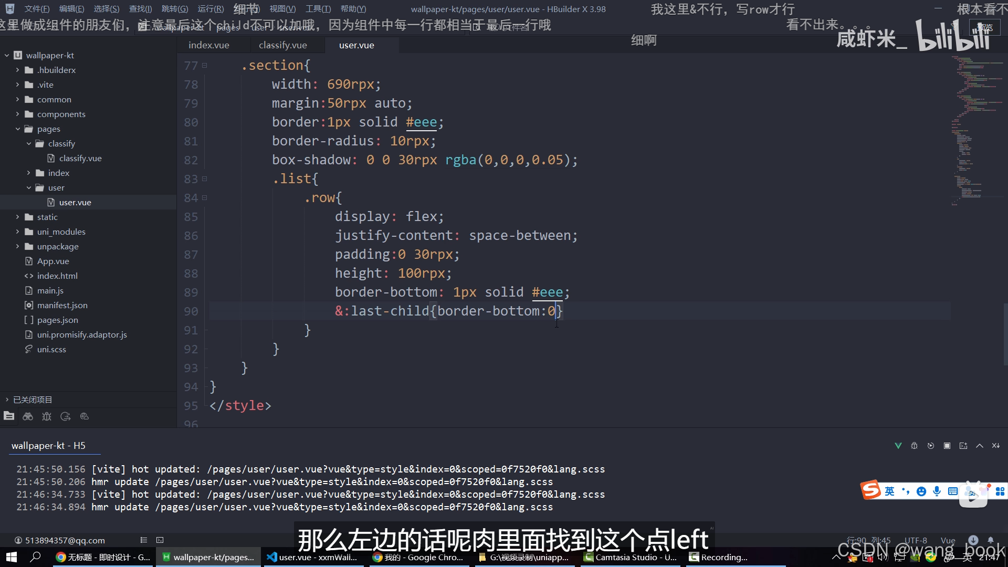Open Camtasia Studio from taskbar

click(630, 557)
